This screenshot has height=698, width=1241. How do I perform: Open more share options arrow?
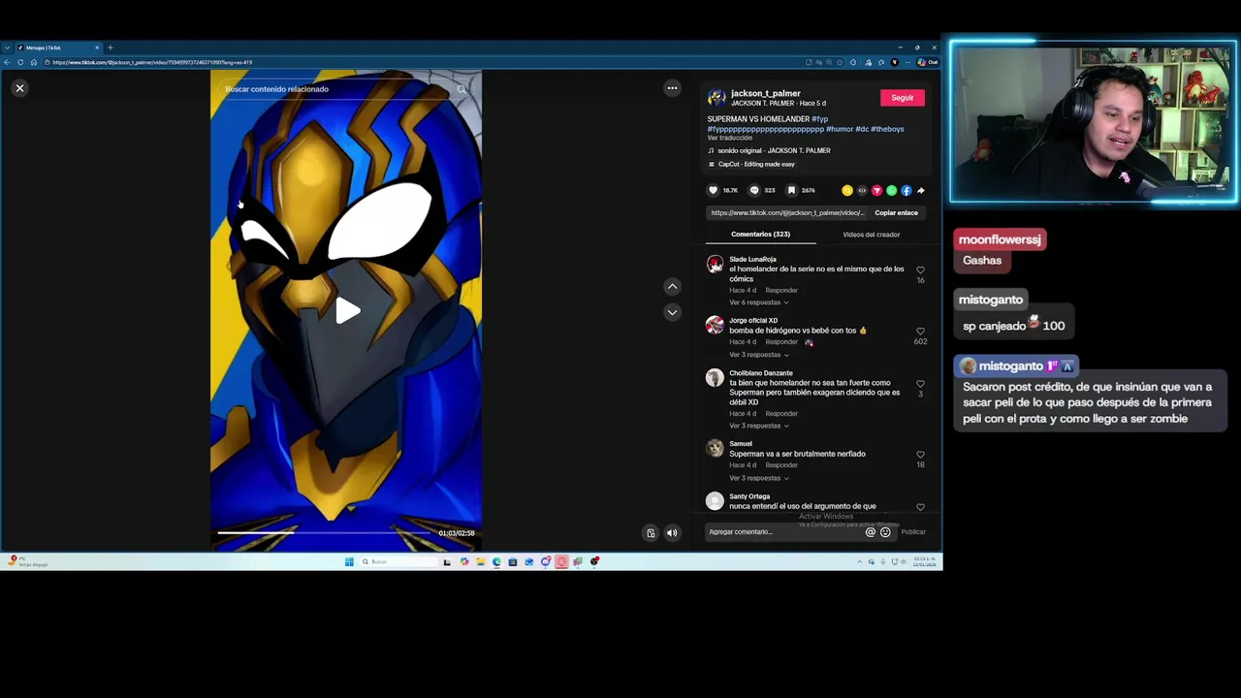coord(920,190)
